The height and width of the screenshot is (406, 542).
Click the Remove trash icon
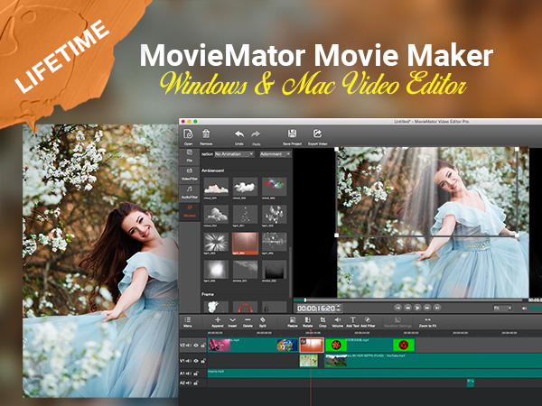206,134
